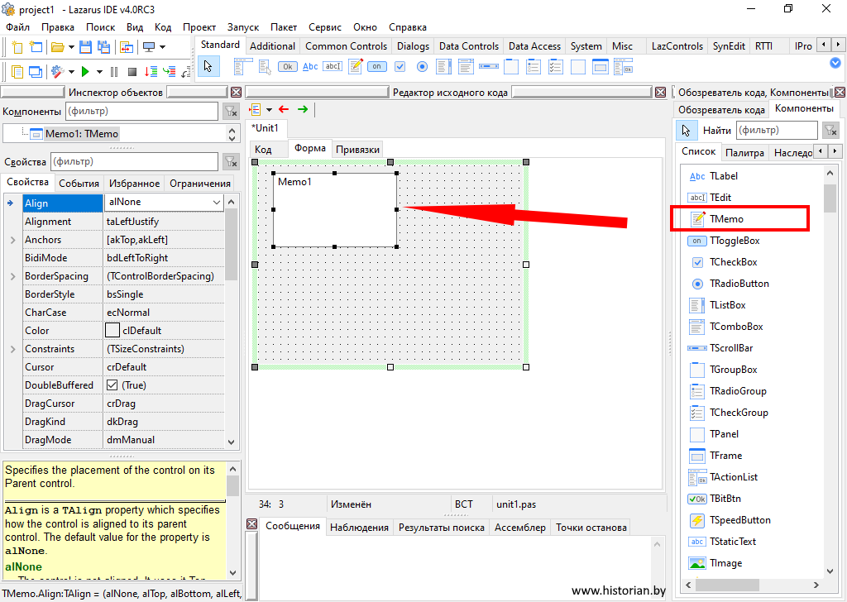Select the TCheckBox palette component icon
This screenshot has height=602, width=847.
click(x=400, y=66)
